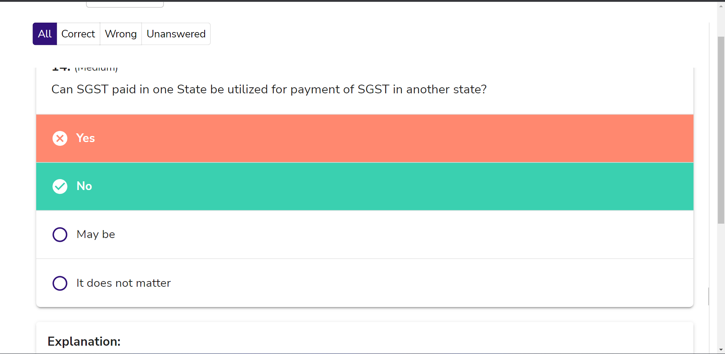This screenshot has width=725, height=354.
Task: Click the vertical page scrollbar thumb
Action: pyautogui.click(x=721, y=128)
